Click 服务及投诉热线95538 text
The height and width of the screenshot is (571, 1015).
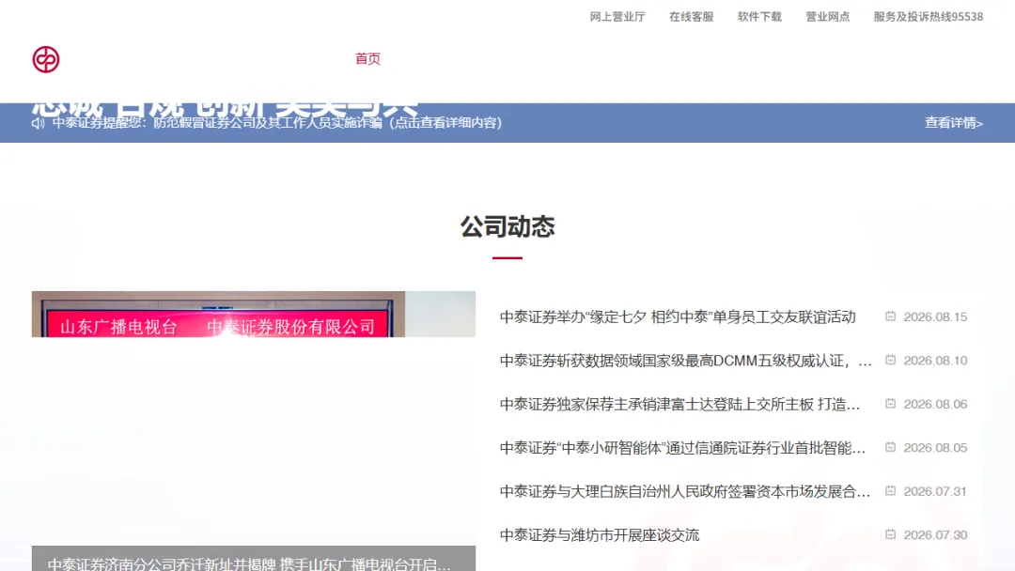pos(929,17)
